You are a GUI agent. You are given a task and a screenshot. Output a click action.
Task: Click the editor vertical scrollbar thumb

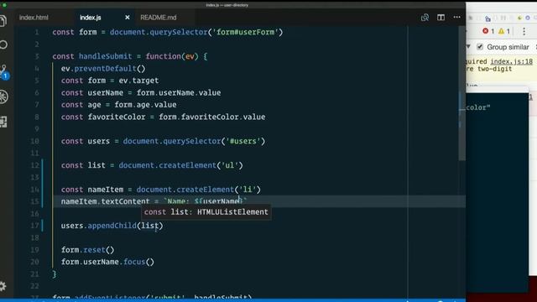(x=461, y=92)
